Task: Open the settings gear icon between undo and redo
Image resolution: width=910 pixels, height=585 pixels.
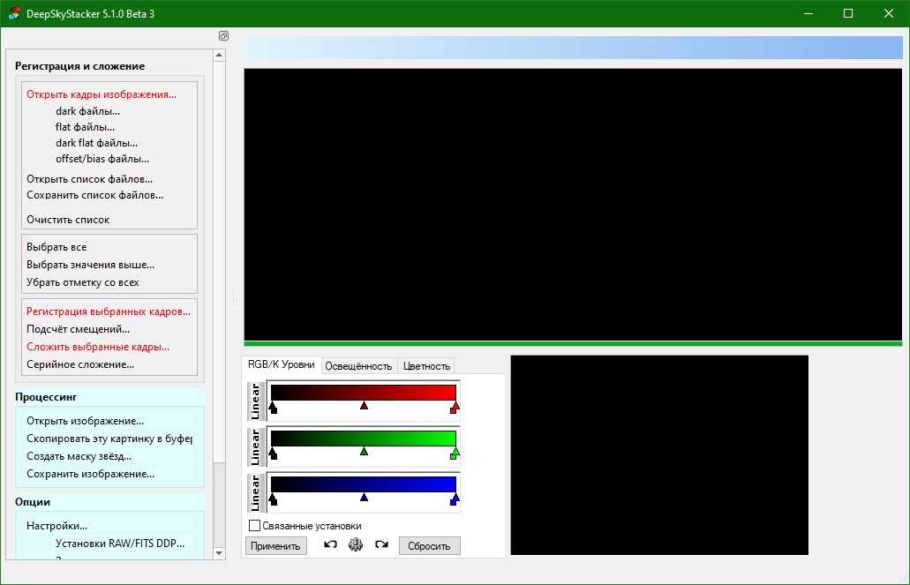Action: coord(356,544)
